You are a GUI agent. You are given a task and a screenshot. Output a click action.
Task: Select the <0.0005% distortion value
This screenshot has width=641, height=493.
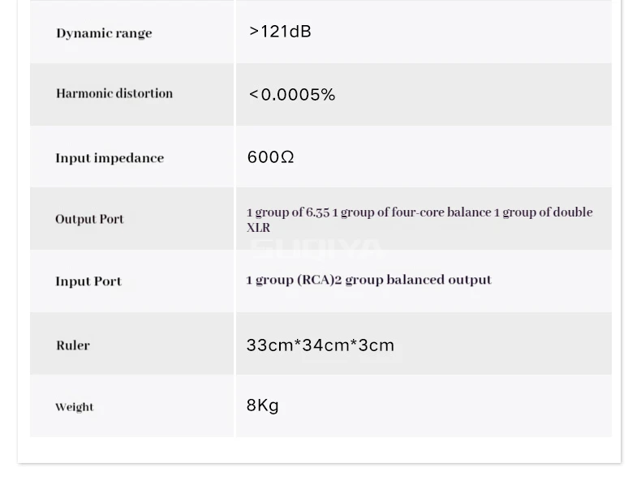[292, 95]
